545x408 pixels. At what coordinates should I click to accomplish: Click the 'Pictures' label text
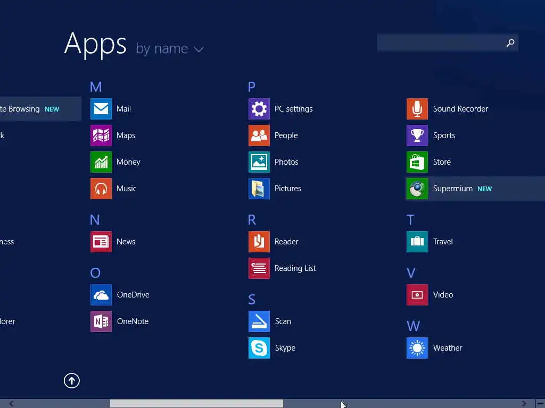[x=288, y=189]
